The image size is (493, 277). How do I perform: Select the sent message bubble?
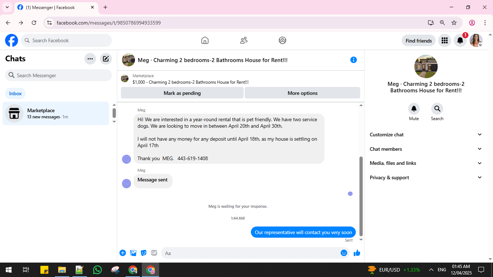[303, 232]
